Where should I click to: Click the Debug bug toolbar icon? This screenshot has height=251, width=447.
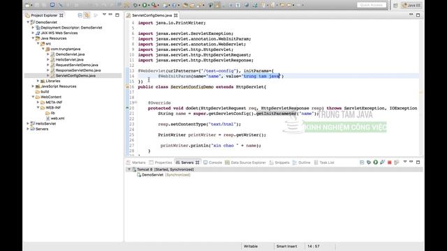[135, 5]
